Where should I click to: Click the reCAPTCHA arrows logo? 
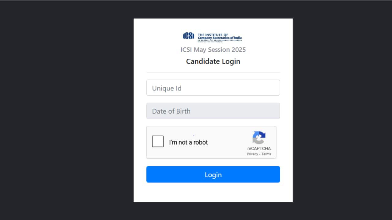[x=259, y=138]
